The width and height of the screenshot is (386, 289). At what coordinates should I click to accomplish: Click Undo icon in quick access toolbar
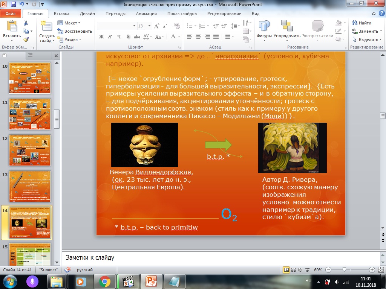[21, 4]
